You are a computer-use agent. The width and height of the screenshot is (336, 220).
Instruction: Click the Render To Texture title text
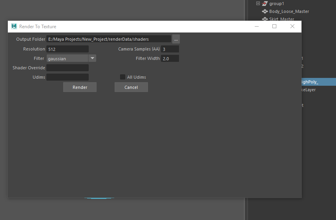click(x=38, y=27)
